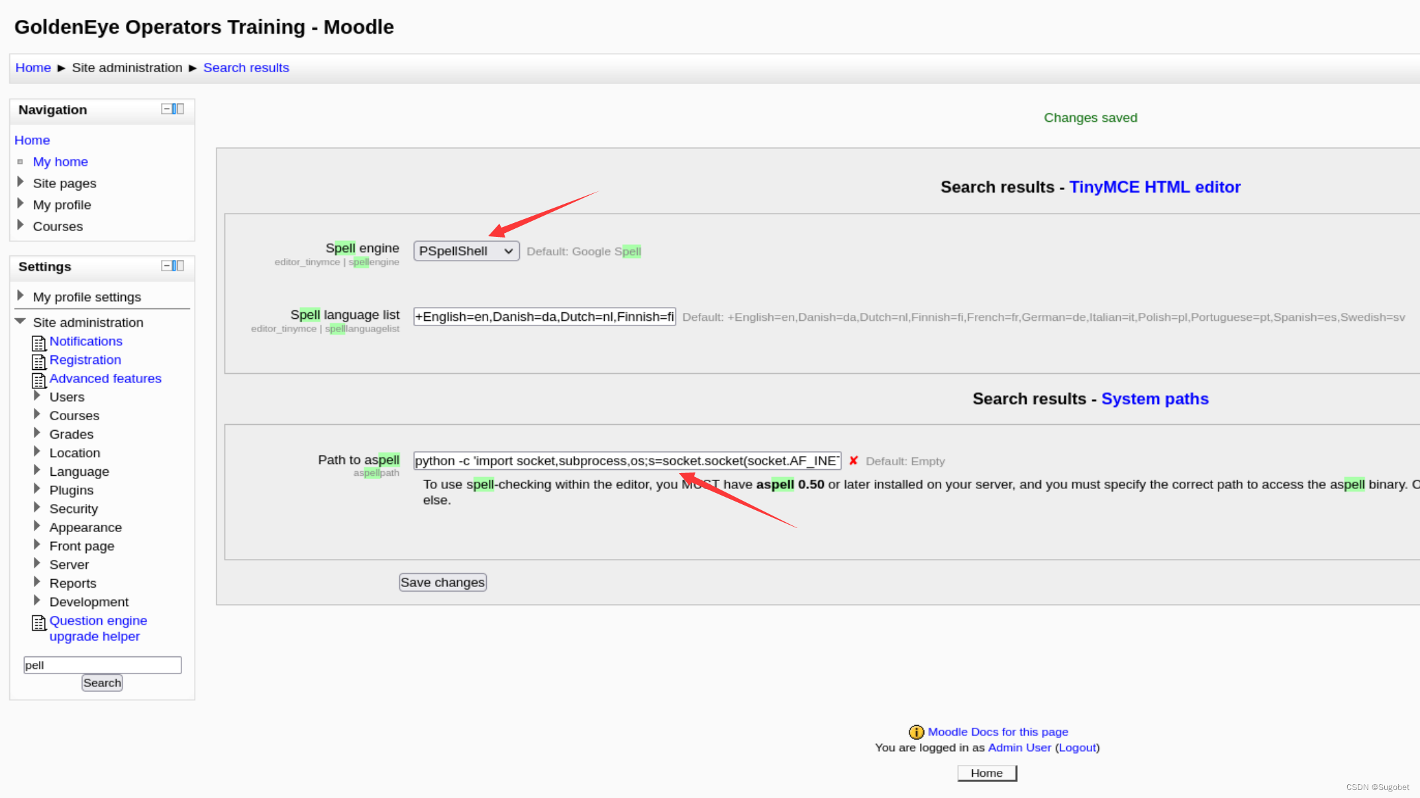The image size is (1420, 798).
Task: Click the Path to aspell input field
Action: [627, 461]
